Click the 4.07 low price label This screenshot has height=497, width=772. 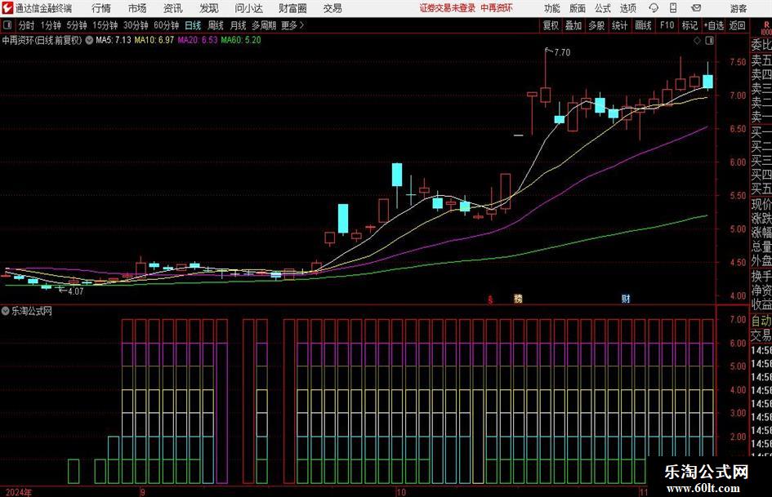click(76, 291)
